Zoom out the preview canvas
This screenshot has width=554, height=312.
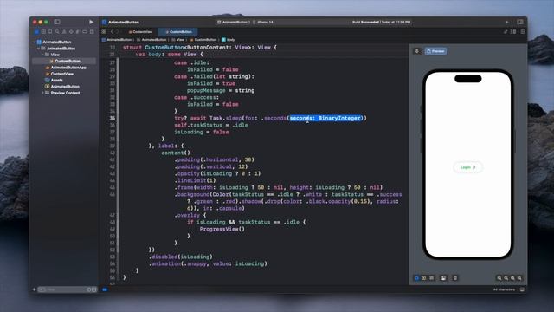(499, 278)
